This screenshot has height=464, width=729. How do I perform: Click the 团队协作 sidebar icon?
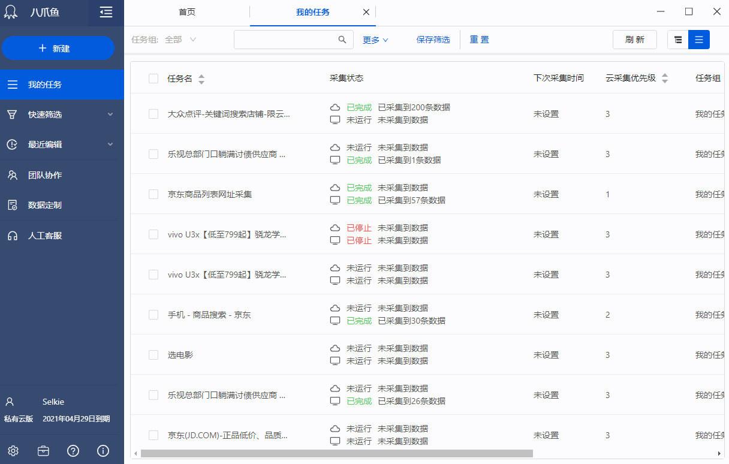tap(12, 175)
